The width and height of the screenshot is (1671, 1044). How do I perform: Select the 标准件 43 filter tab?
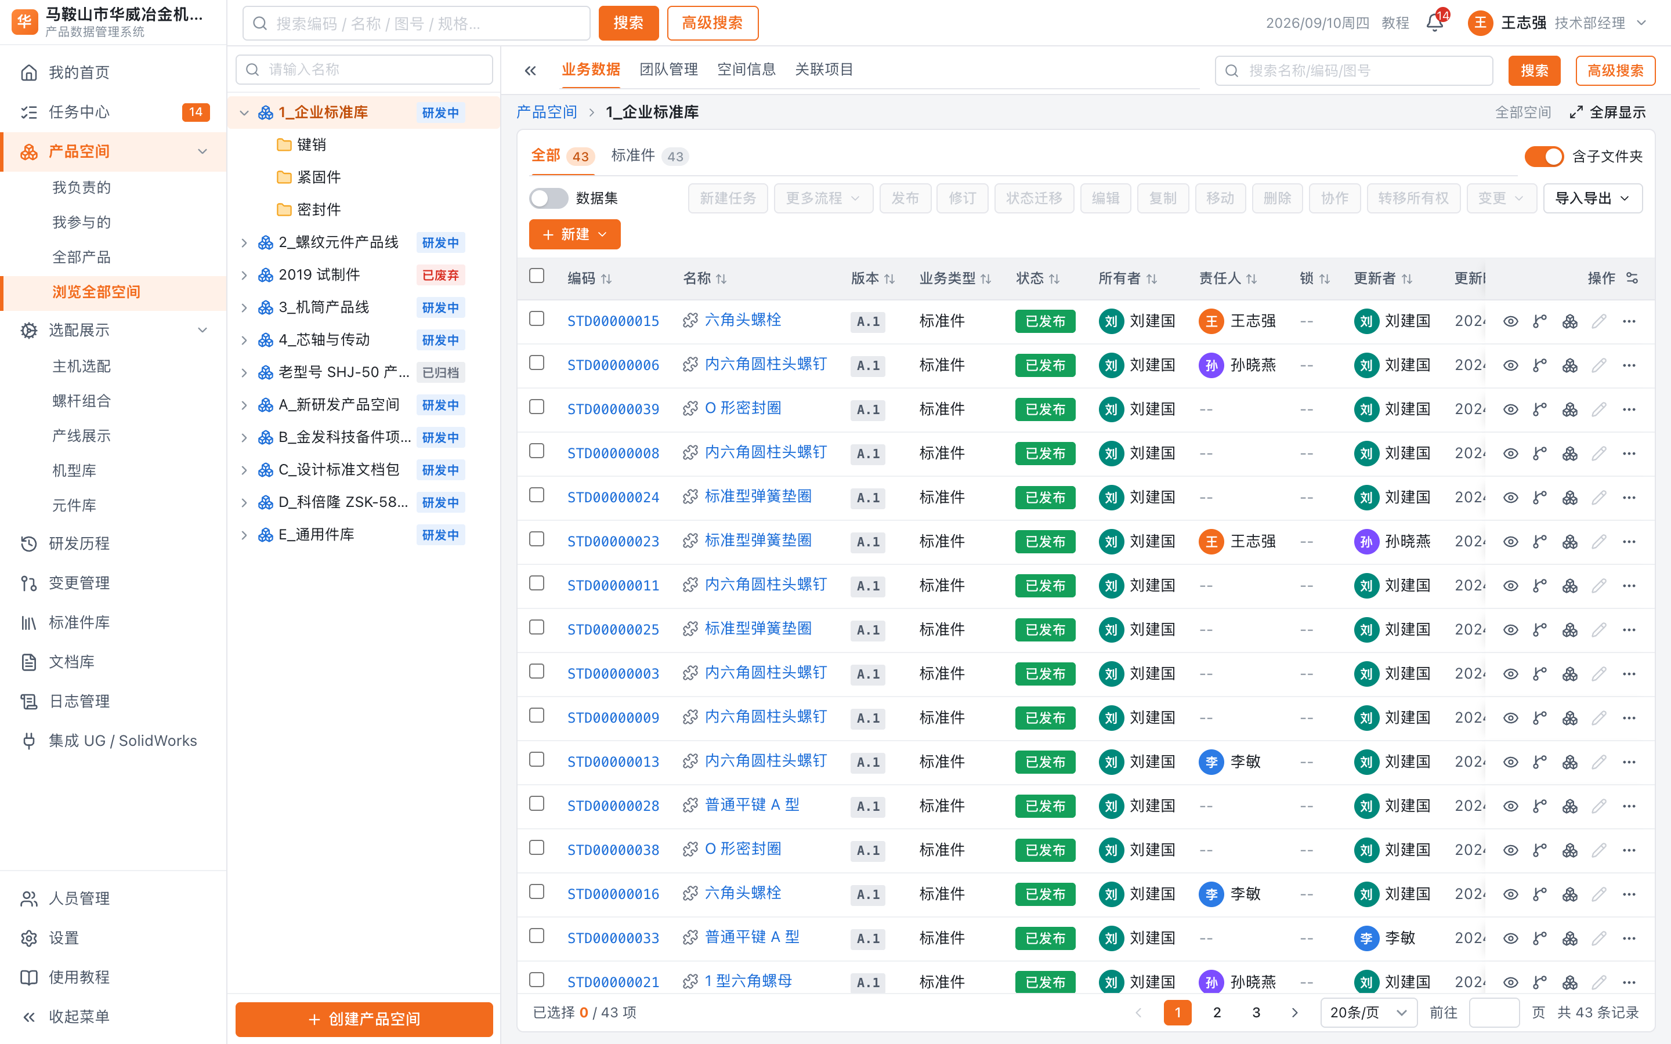649,156
